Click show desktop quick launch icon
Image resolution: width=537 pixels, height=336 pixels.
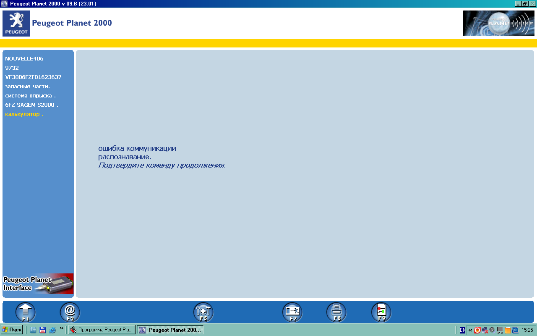click(33, 330)
